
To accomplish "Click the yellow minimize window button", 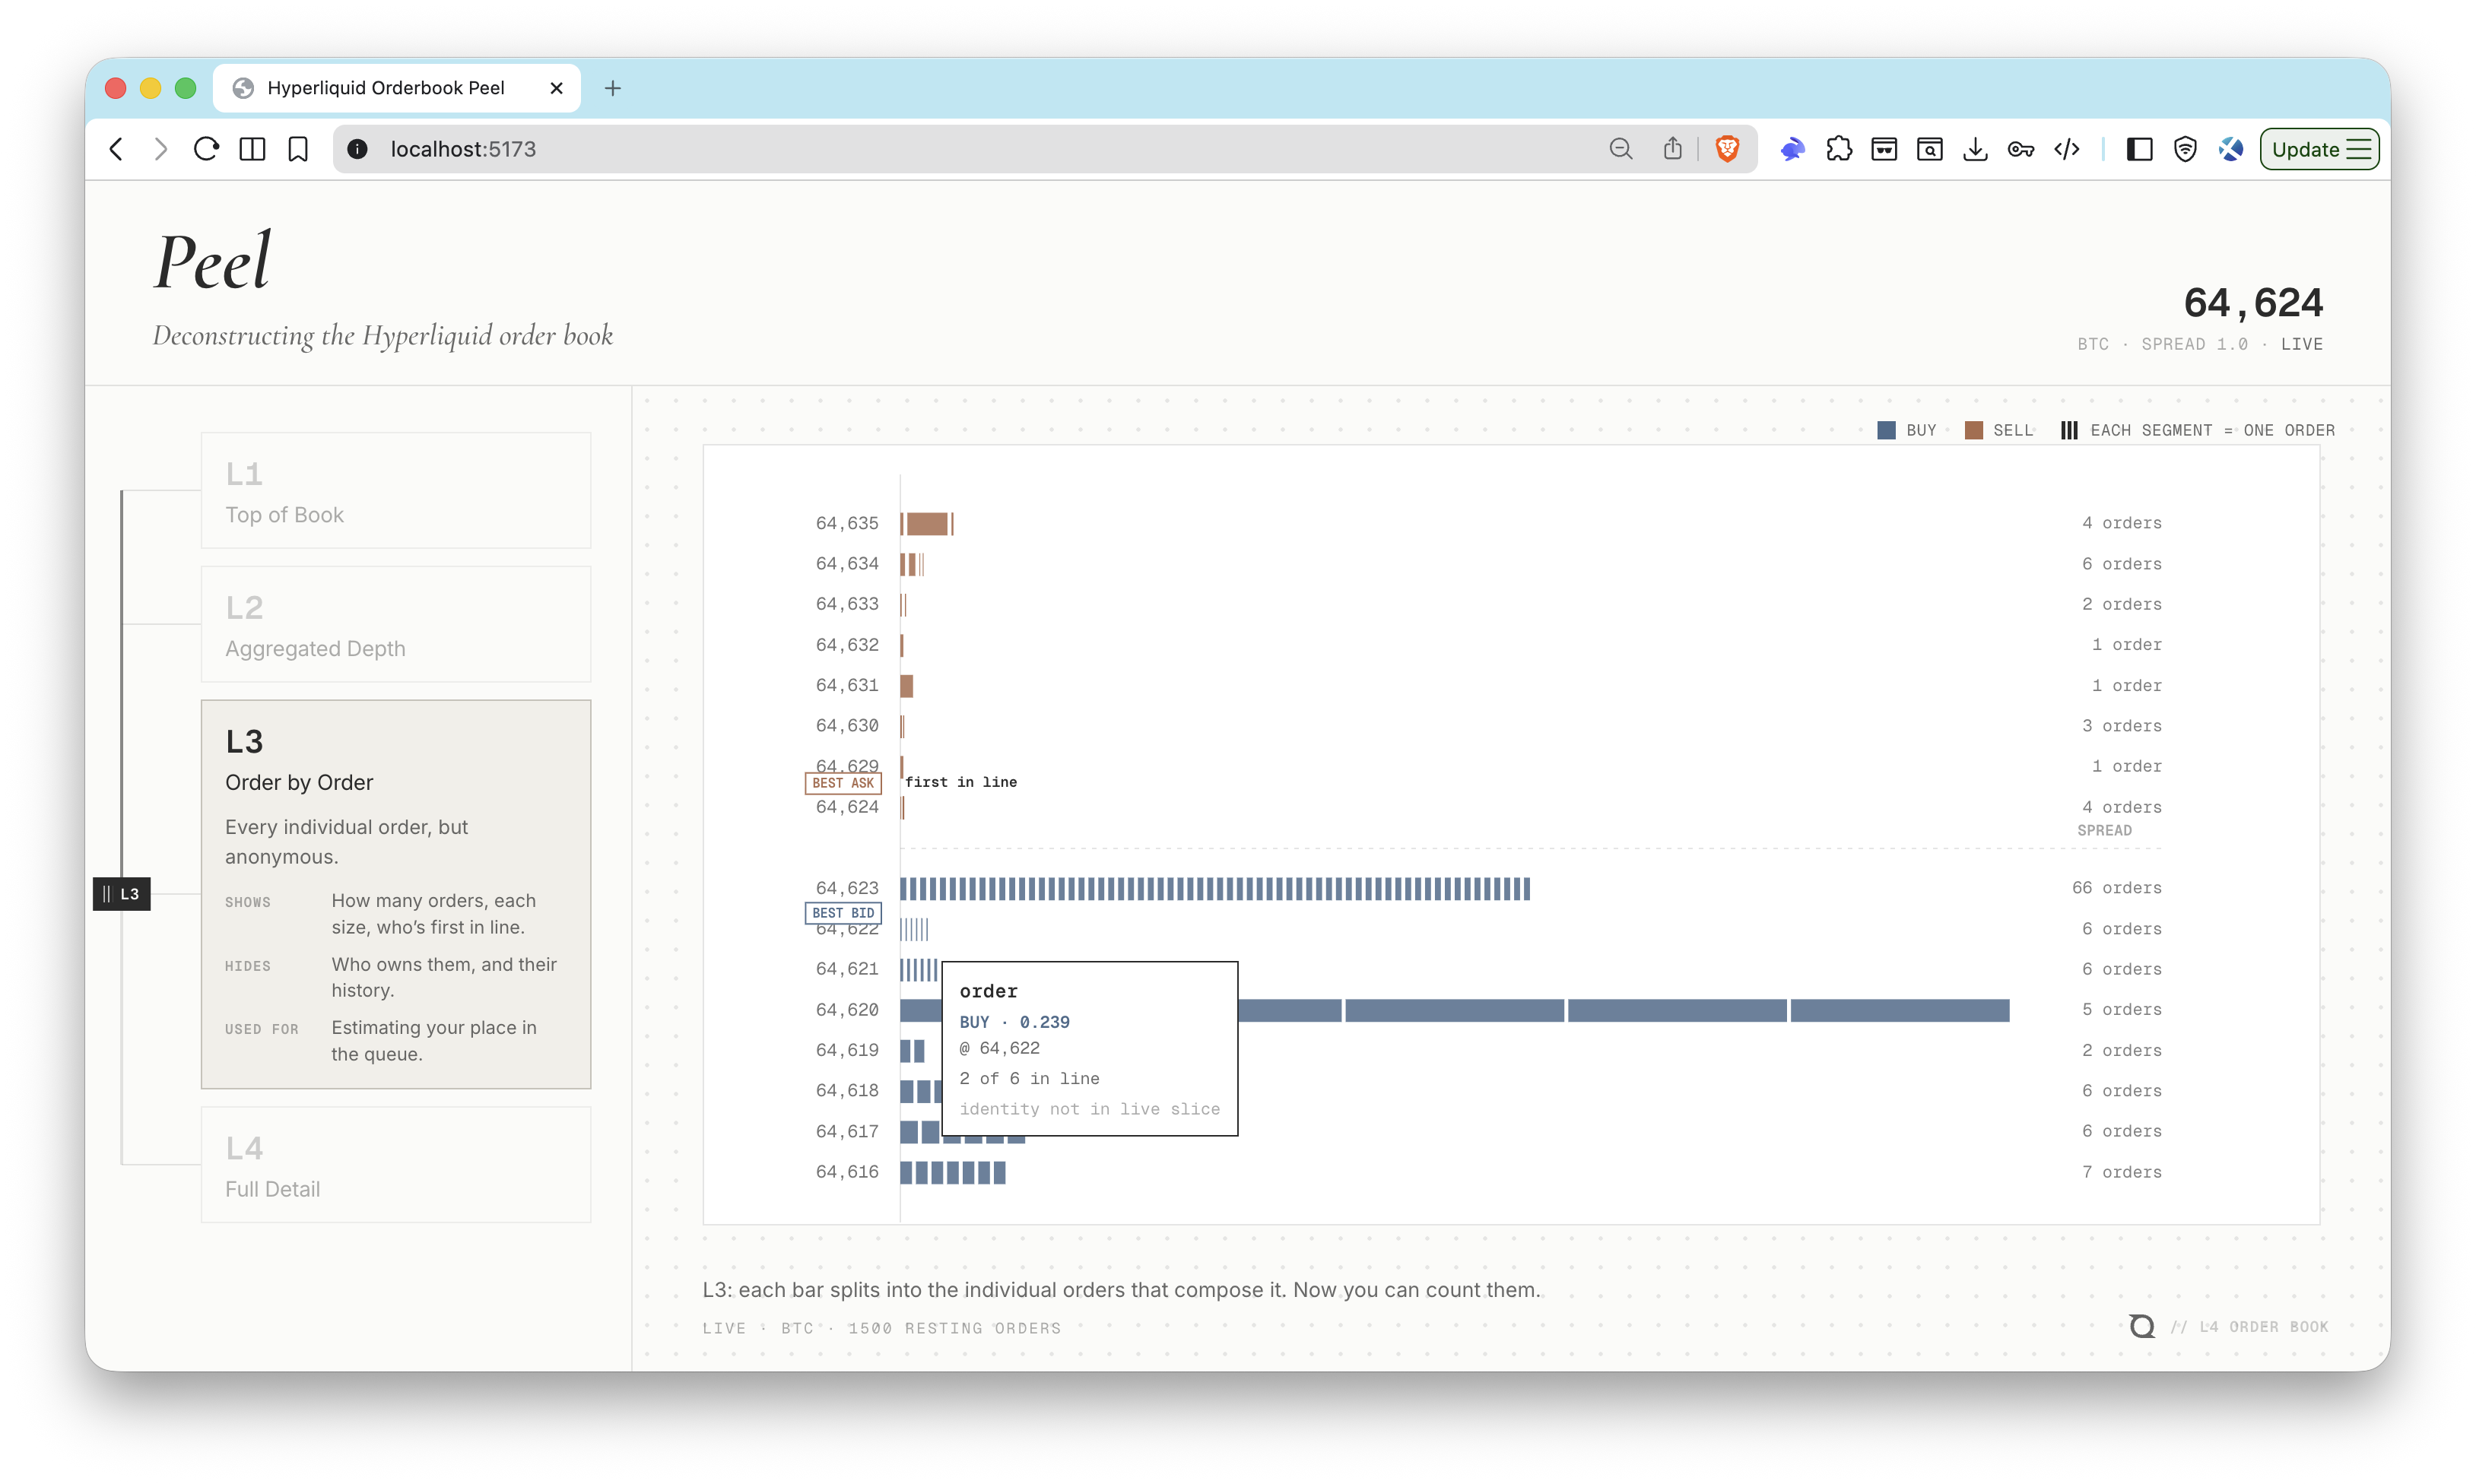I will coord(150,88).
